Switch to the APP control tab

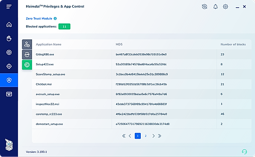27,55
